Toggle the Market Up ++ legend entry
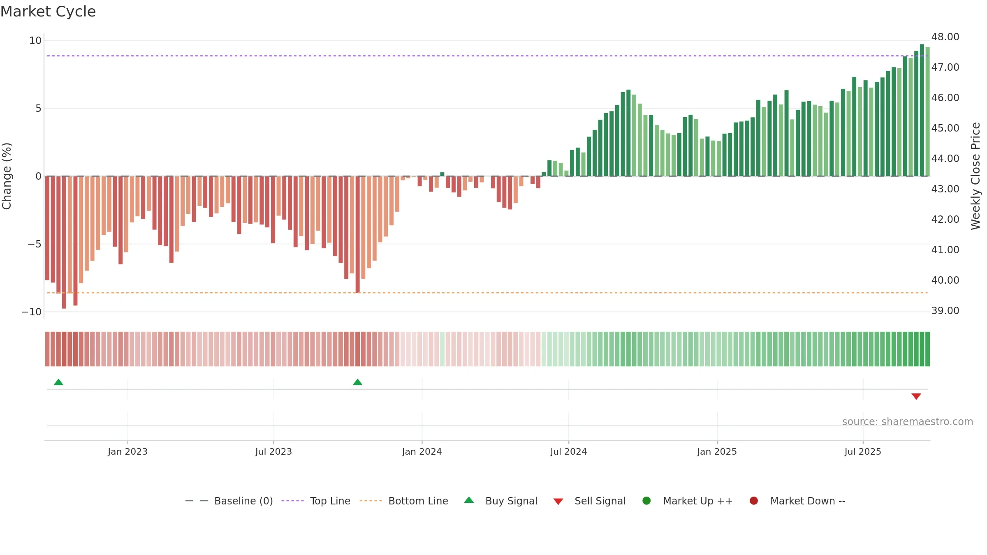The image size is (987, 555). click(x=687, y=501)
